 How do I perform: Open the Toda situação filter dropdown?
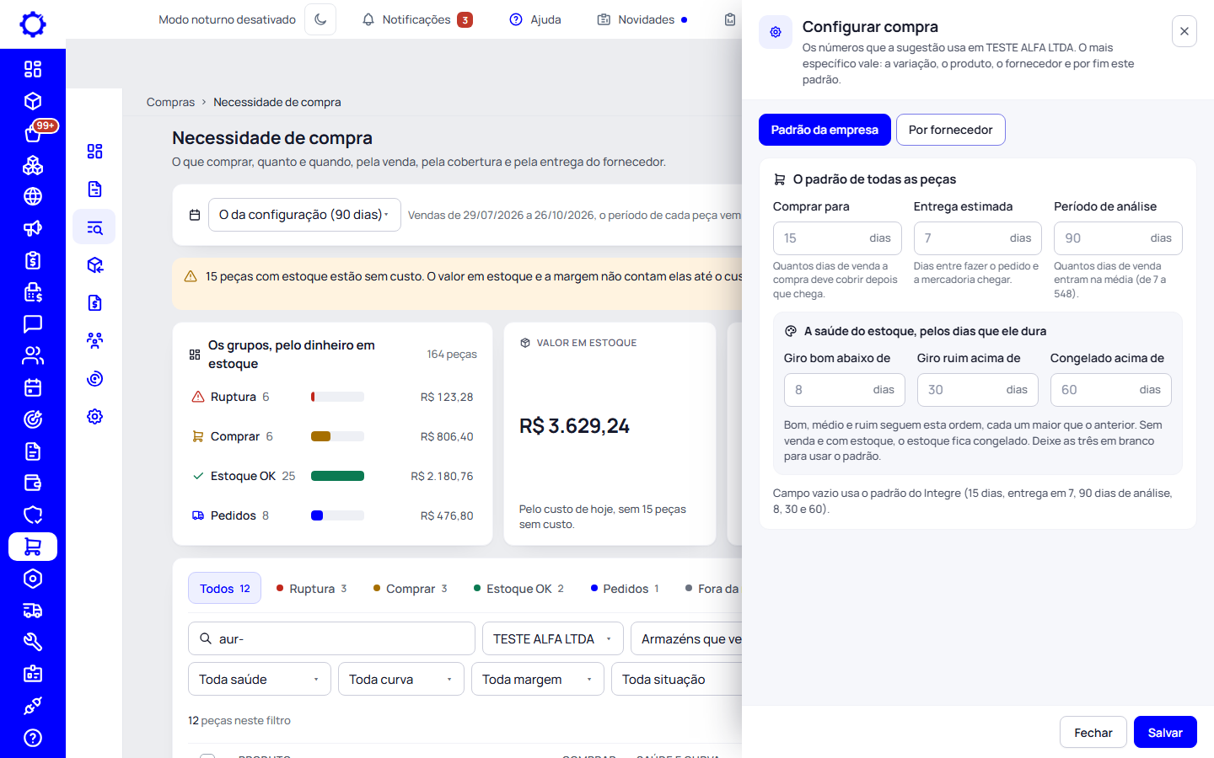point(677,679)
